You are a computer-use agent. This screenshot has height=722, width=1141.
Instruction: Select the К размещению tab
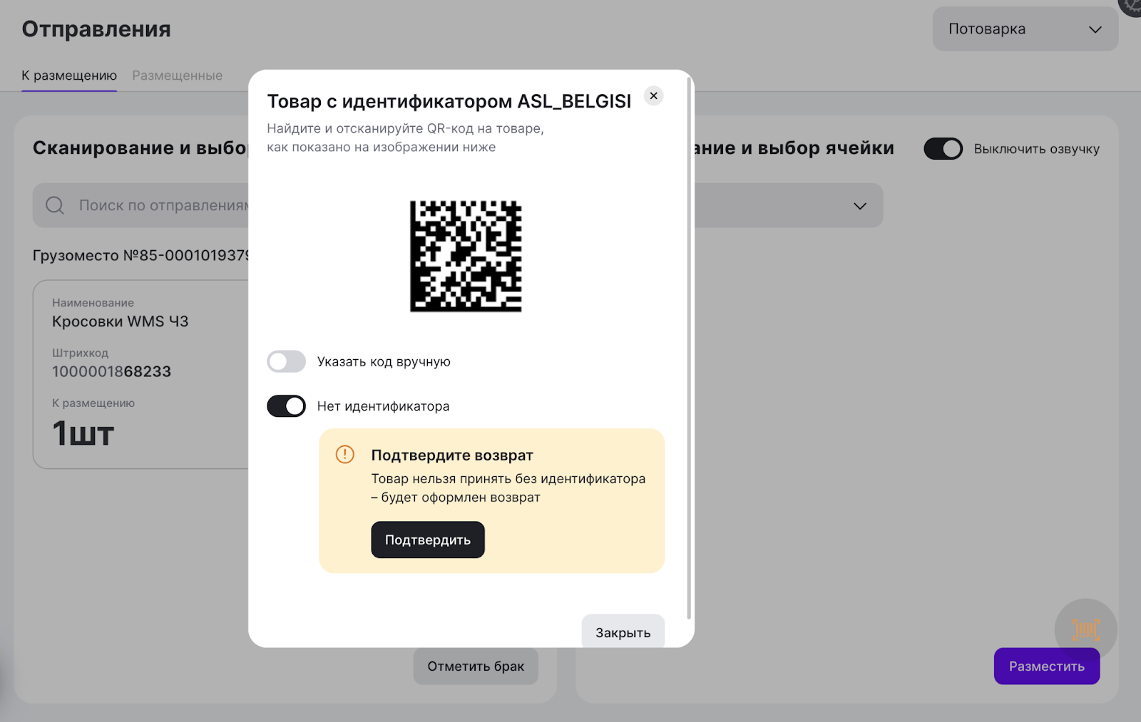click(69, 76)
